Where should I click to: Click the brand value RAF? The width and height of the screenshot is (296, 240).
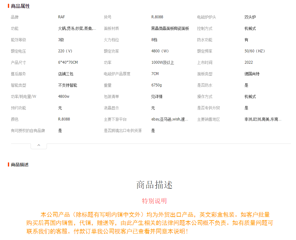coord(61,17)
